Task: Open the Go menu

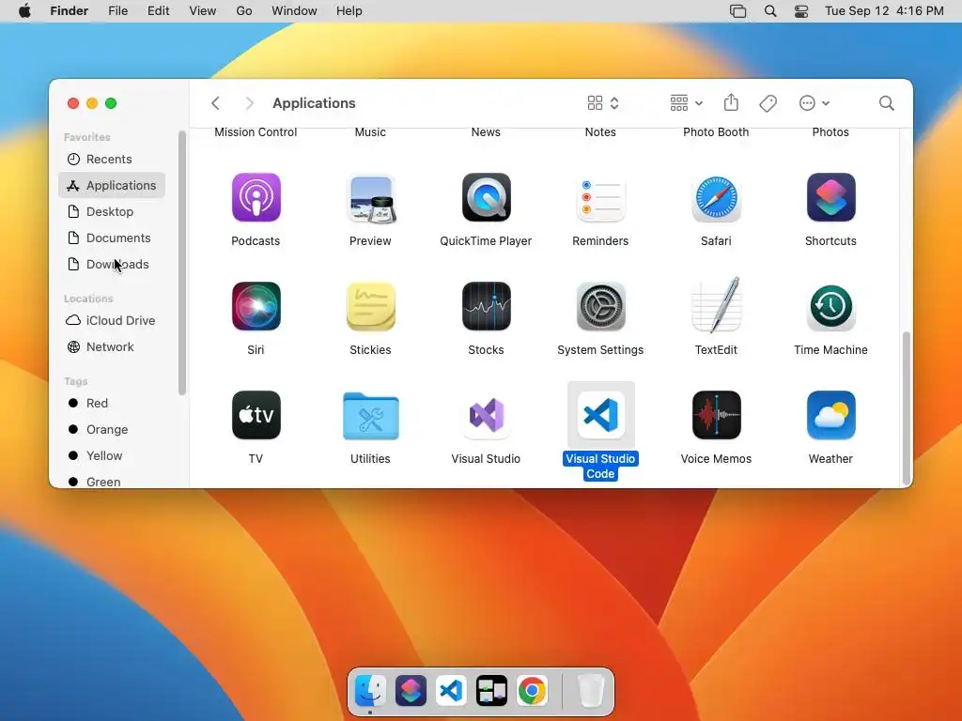Action: pyautogui.click(x=243, y=11)
